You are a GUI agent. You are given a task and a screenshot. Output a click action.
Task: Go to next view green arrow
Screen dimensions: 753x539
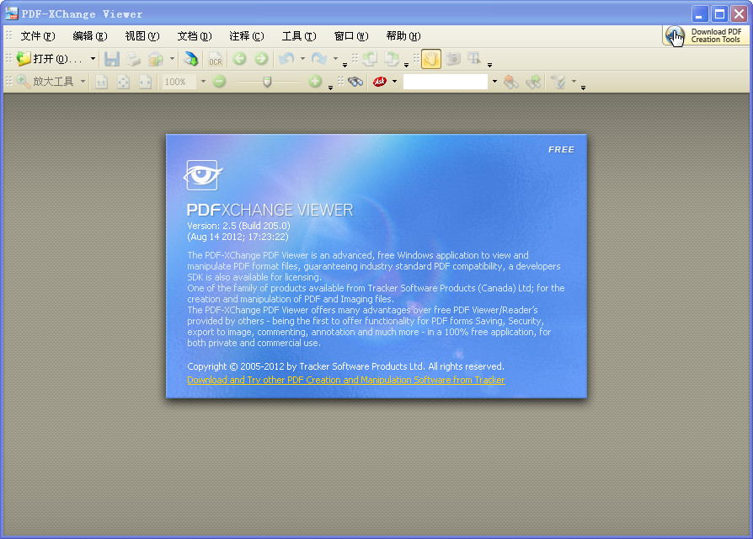261,59
